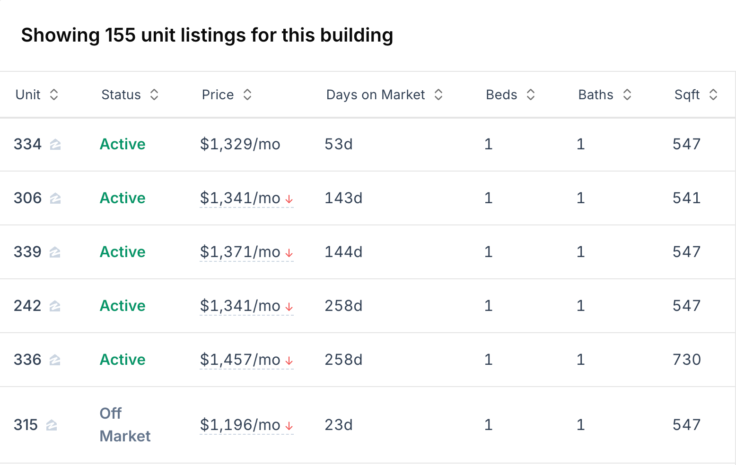The image size is (736, 465).
Task: Click Active status for unit 339
Action: [x=123, y=252]
